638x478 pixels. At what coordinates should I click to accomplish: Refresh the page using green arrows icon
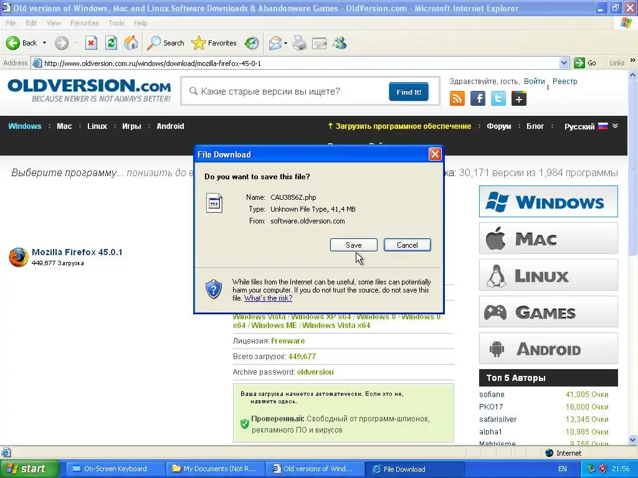point(111,43)
